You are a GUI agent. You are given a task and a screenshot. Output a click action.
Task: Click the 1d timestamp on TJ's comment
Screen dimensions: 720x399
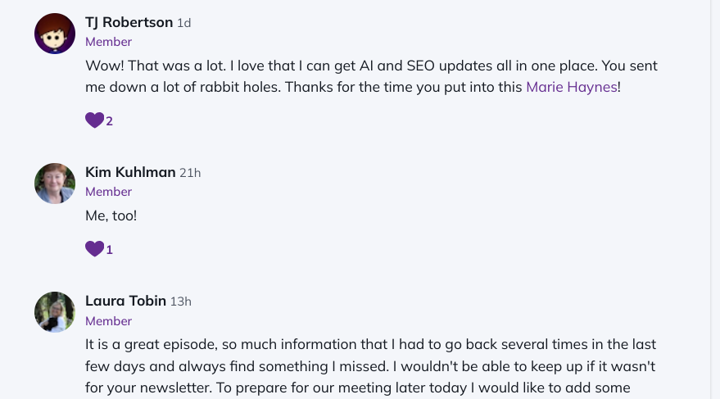pyautogui.click(x=184, y=23)
